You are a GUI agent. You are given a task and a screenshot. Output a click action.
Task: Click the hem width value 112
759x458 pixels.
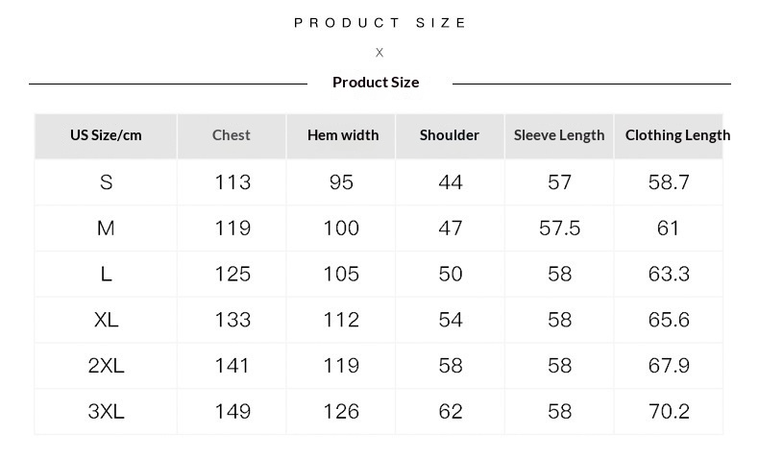click(x=341, y=320)
